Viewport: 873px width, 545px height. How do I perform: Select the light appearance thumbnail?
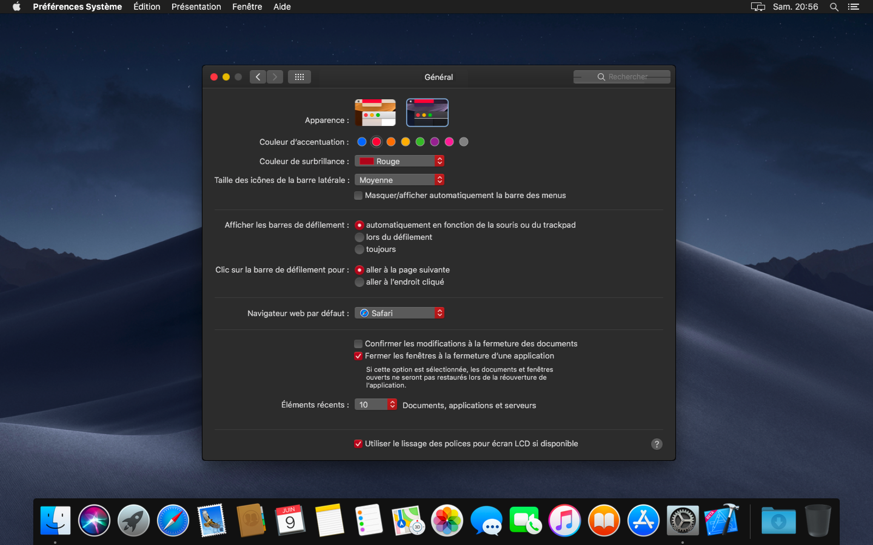(x=375, y=112)
